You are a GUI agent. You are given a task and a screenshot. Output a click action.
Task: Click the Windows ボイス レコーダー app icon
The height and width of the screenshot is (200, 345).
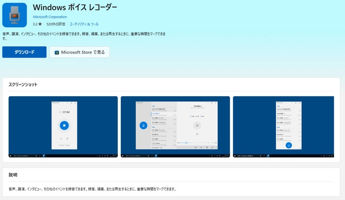click(x=14, y=15)
